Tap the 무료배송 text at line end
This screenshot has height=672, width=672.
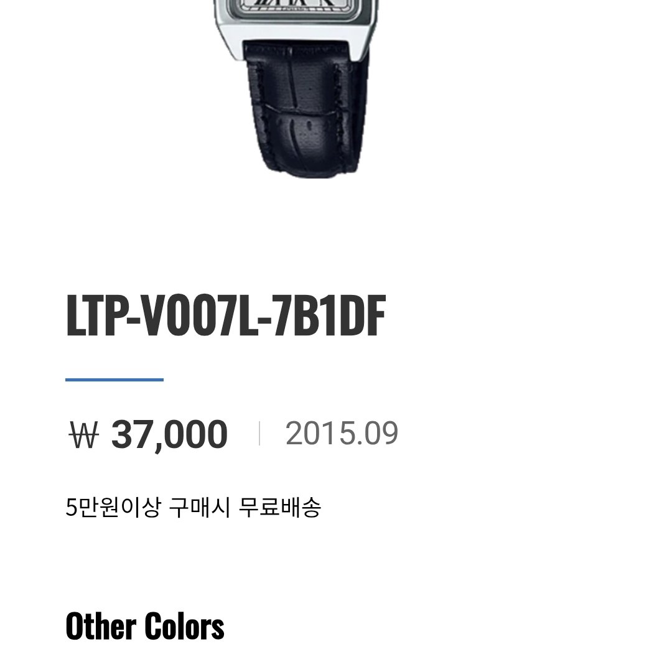pyautogui.click(x=279, y=507)
